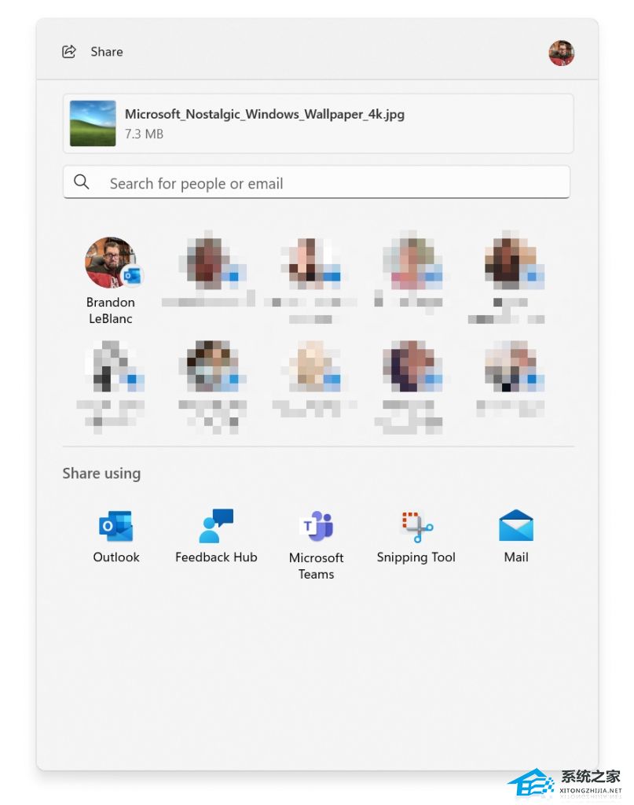The height and width of the screenshot is (805, 634).
Task: Click the 7.3 MB file size text
Action: coord(144,134)
